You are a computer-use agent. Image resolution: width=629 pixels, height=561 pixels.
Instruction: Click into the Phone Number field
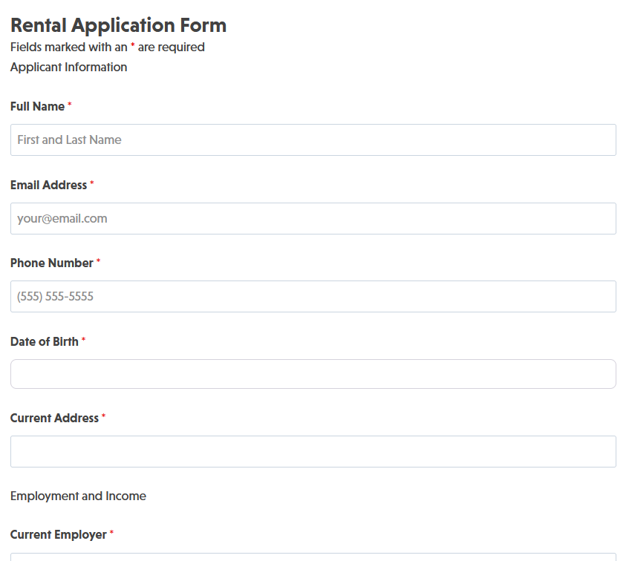point(313,296)
